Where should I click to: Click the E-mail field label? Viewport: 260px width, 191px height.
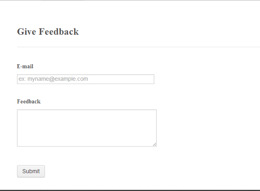[x=25, y=67]
